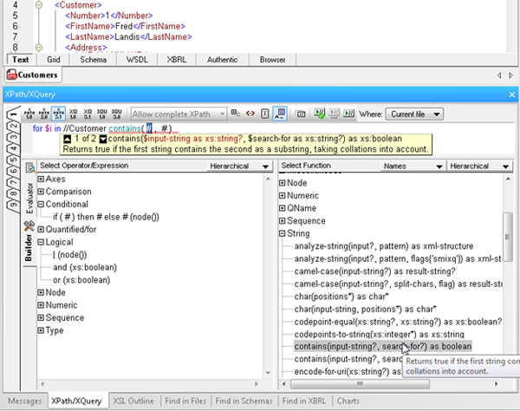Open the function Names dropdown
Viewport: 520px width, 411px height.
(x=412, y=166)
